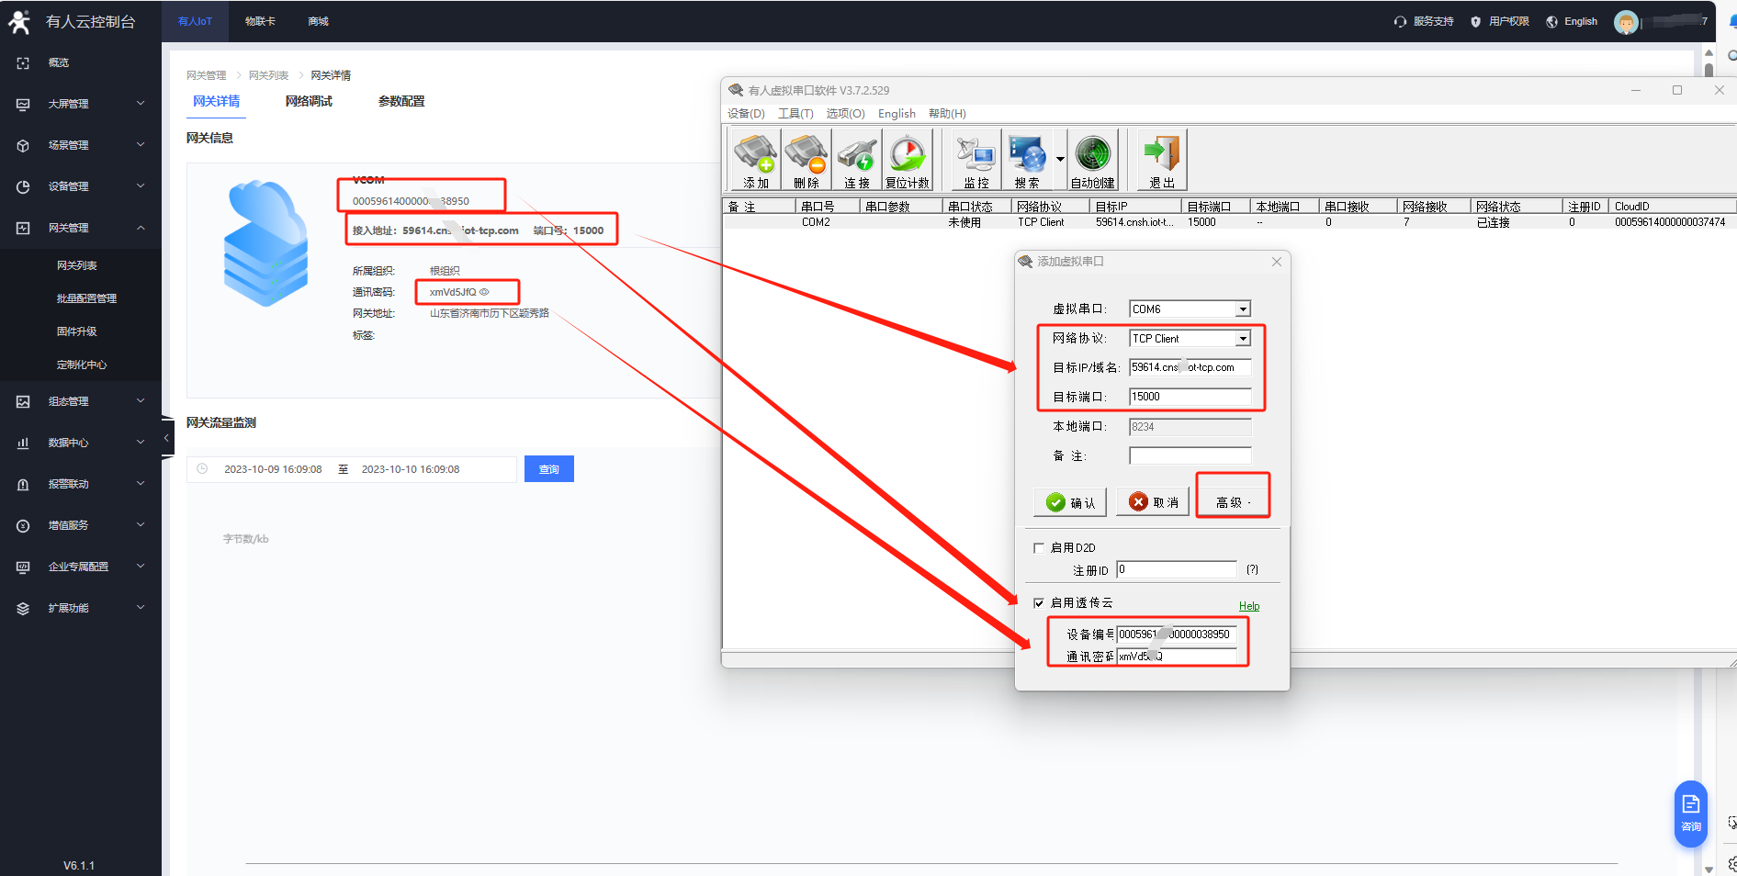
Task: Click the 报警联动 sidebar icon
Action: tap(23, 484)
